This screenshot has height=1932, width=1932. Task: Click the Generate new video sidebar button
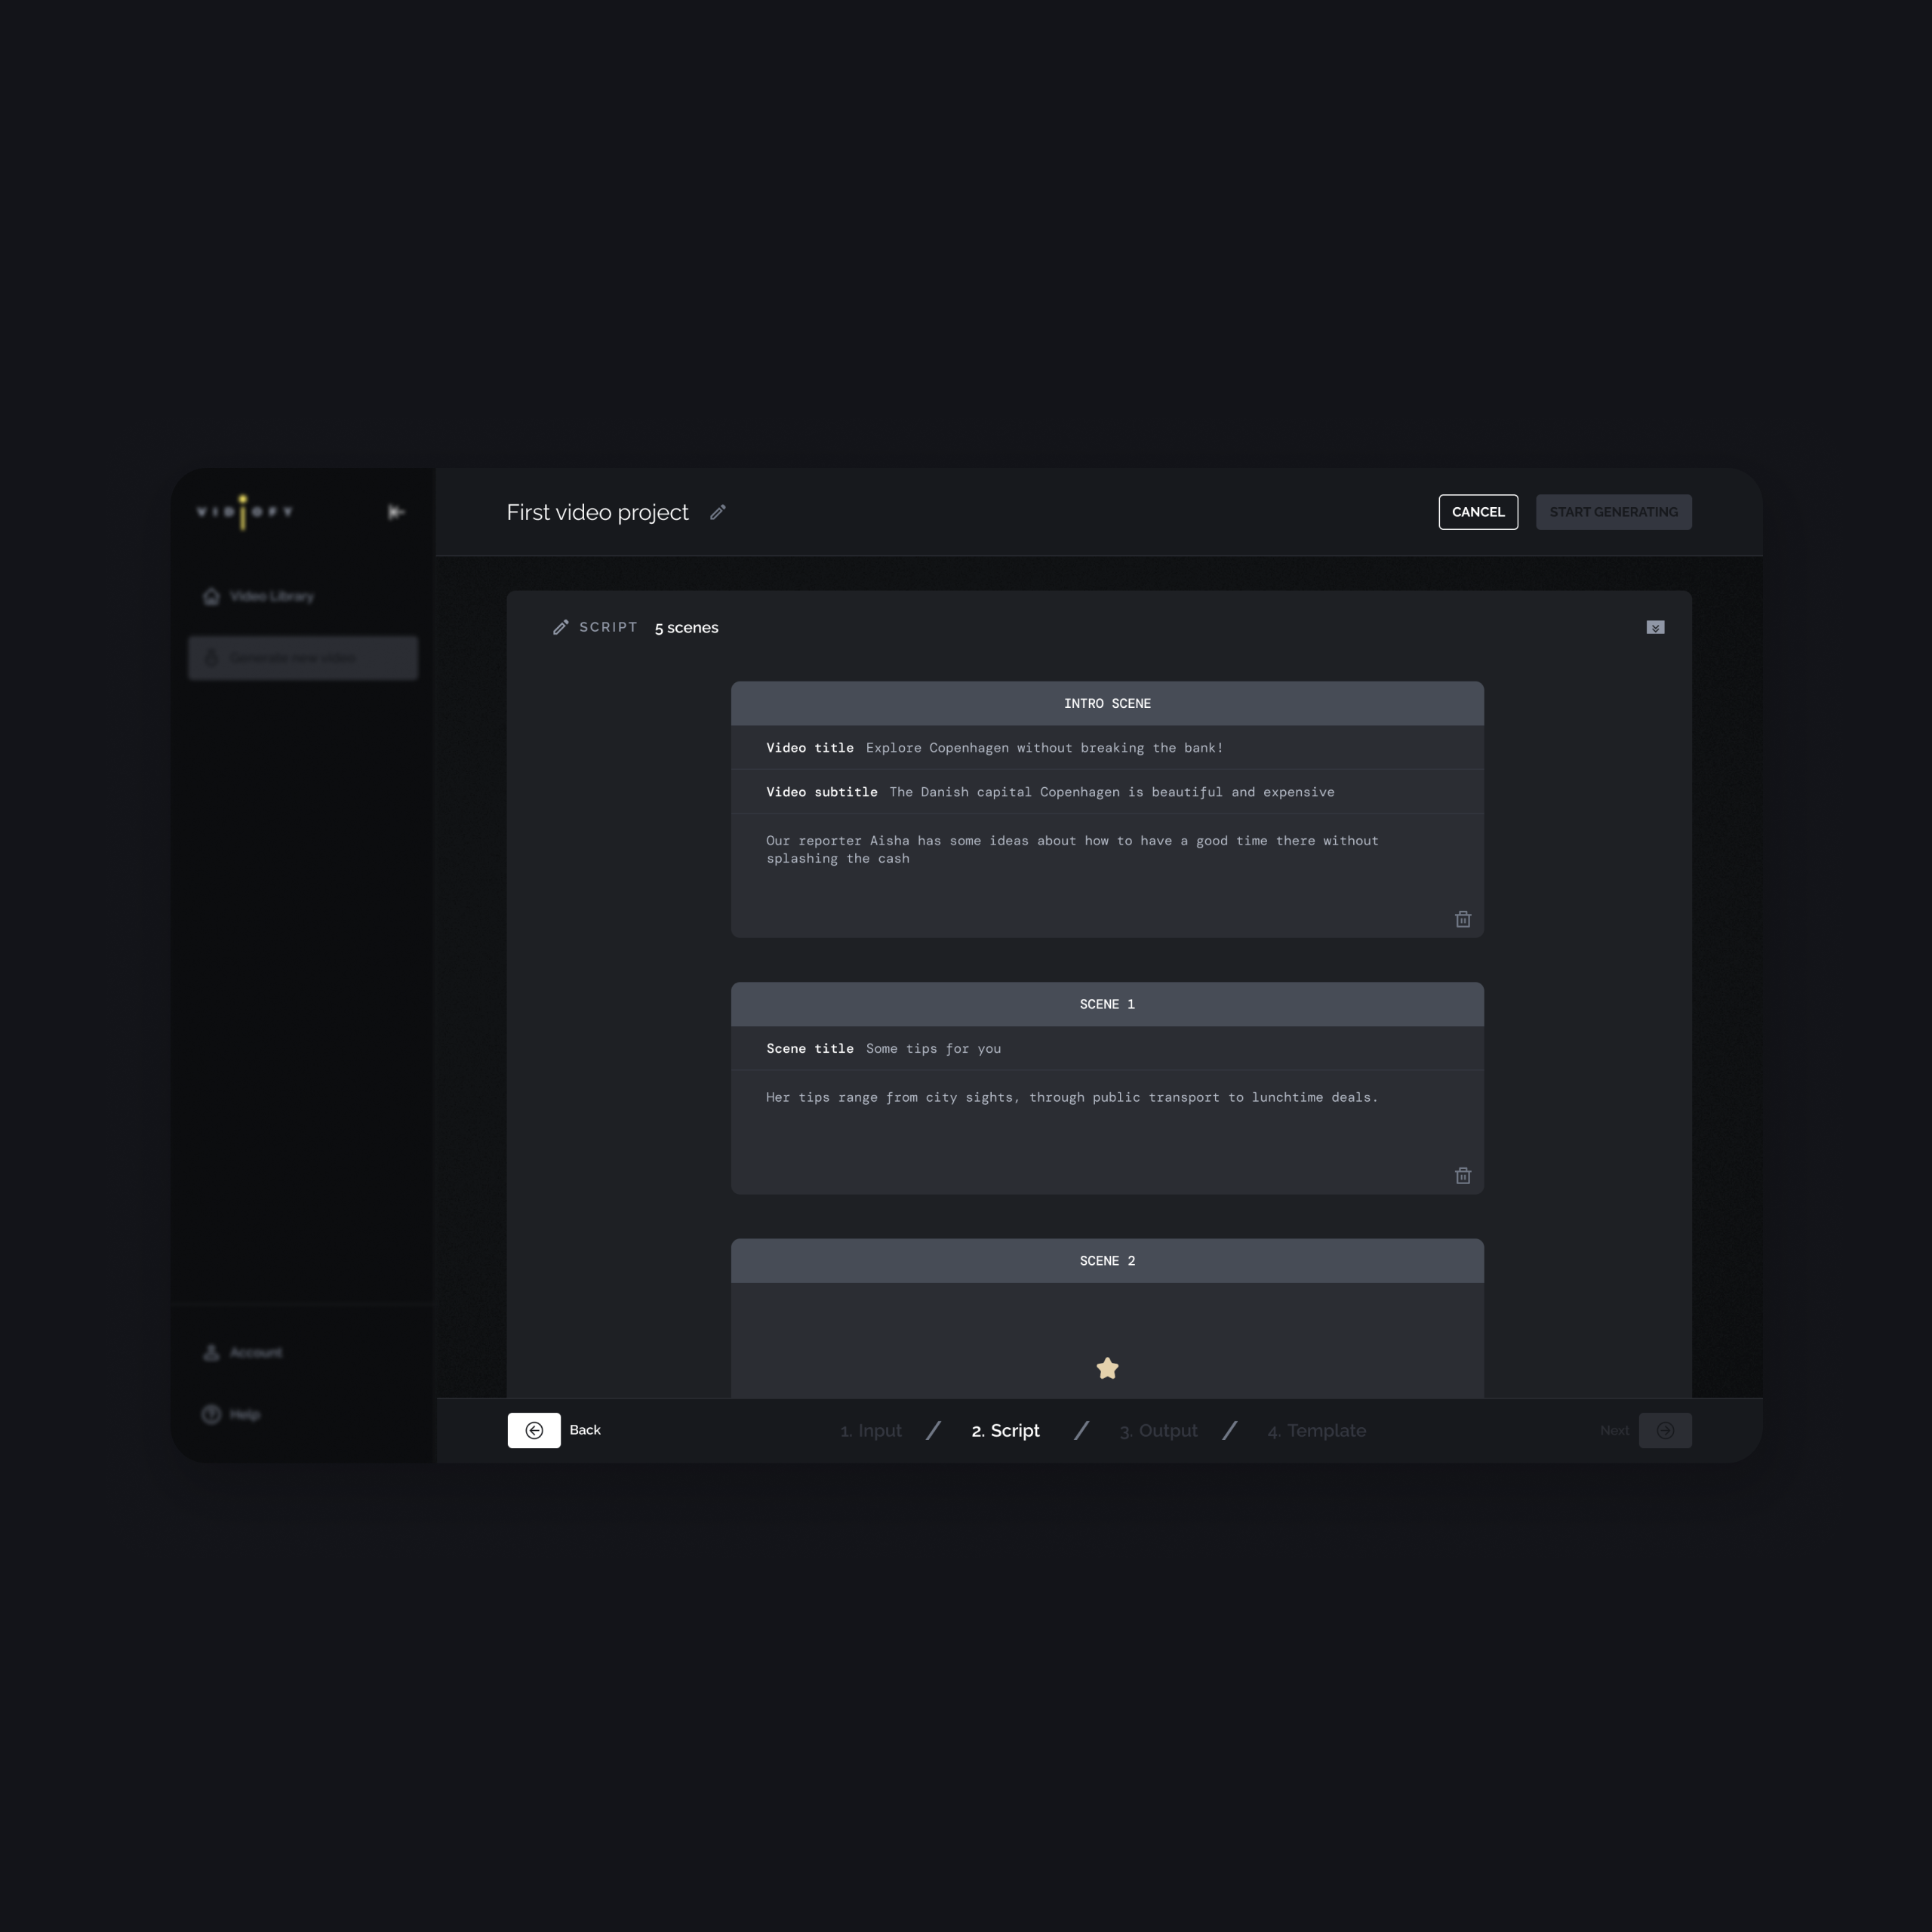(303, 658)
